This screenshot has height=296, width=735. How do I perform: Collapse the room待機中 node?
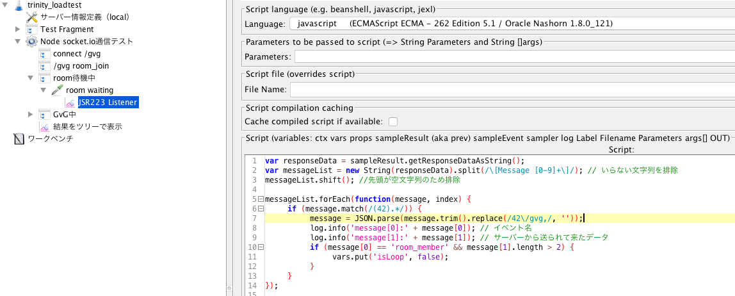tap(31, 78)
